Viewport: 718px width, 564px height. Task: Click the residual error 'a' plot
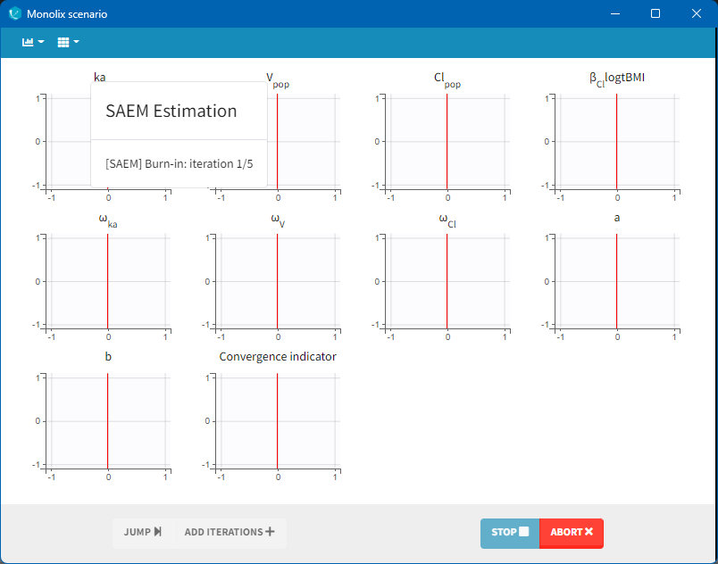pos(617,281)
